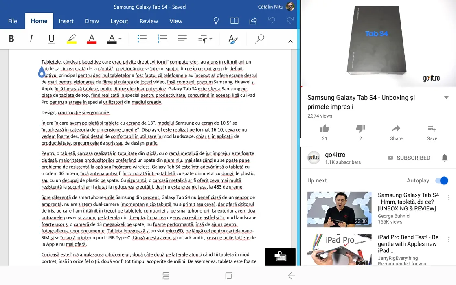Underline the selected text
This screenshot has height=285, width=456.
[51, 39]
